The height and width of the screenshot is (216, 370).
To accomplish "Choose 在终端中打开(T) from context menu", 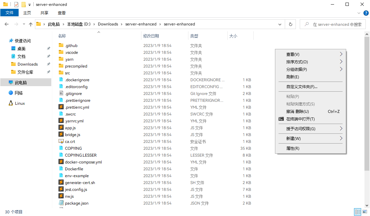I will tap(300, 119).
